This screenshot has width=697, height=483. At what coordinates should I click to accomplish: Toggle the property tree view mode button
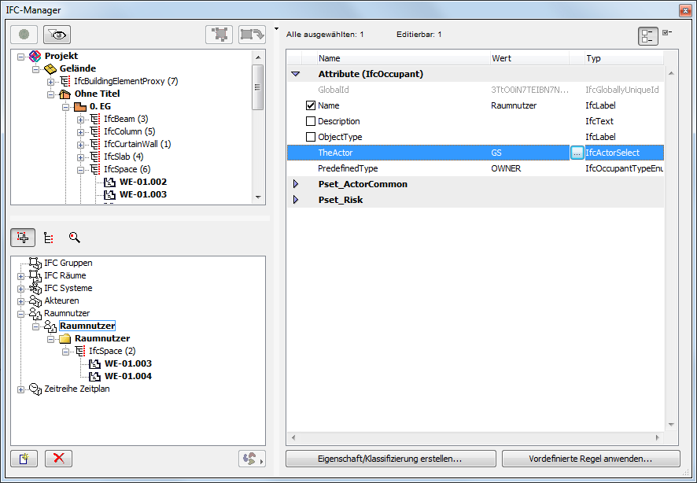(x=647, y=36)
